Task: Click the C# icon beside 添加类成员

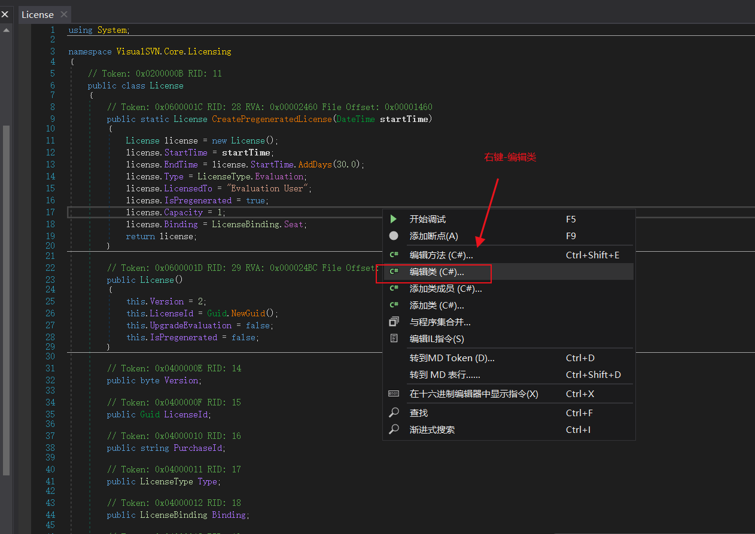Action: [394, 288]
